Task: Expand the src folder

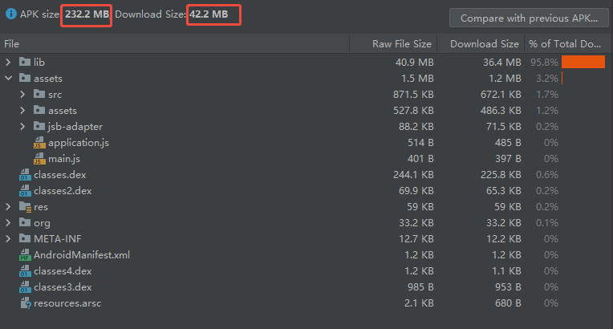Action: click(x=23, y=94)
